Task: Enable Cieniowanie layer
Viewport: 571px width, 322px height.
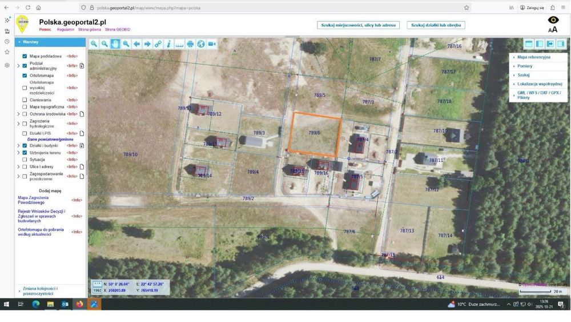Action: pos(25,100)
